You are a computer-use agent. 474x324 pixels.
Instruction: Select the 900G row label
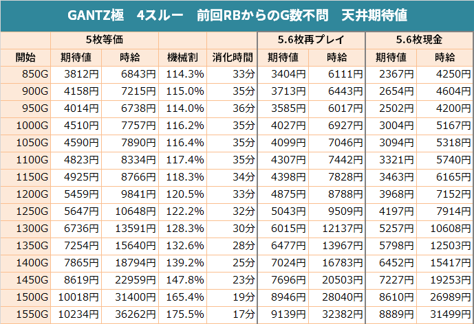click(x=25, y=91)
